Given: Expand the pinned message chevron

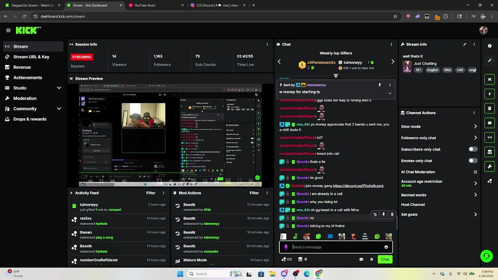Looking at the screenshot, I should pyautogui.click(x=390, y=93).
